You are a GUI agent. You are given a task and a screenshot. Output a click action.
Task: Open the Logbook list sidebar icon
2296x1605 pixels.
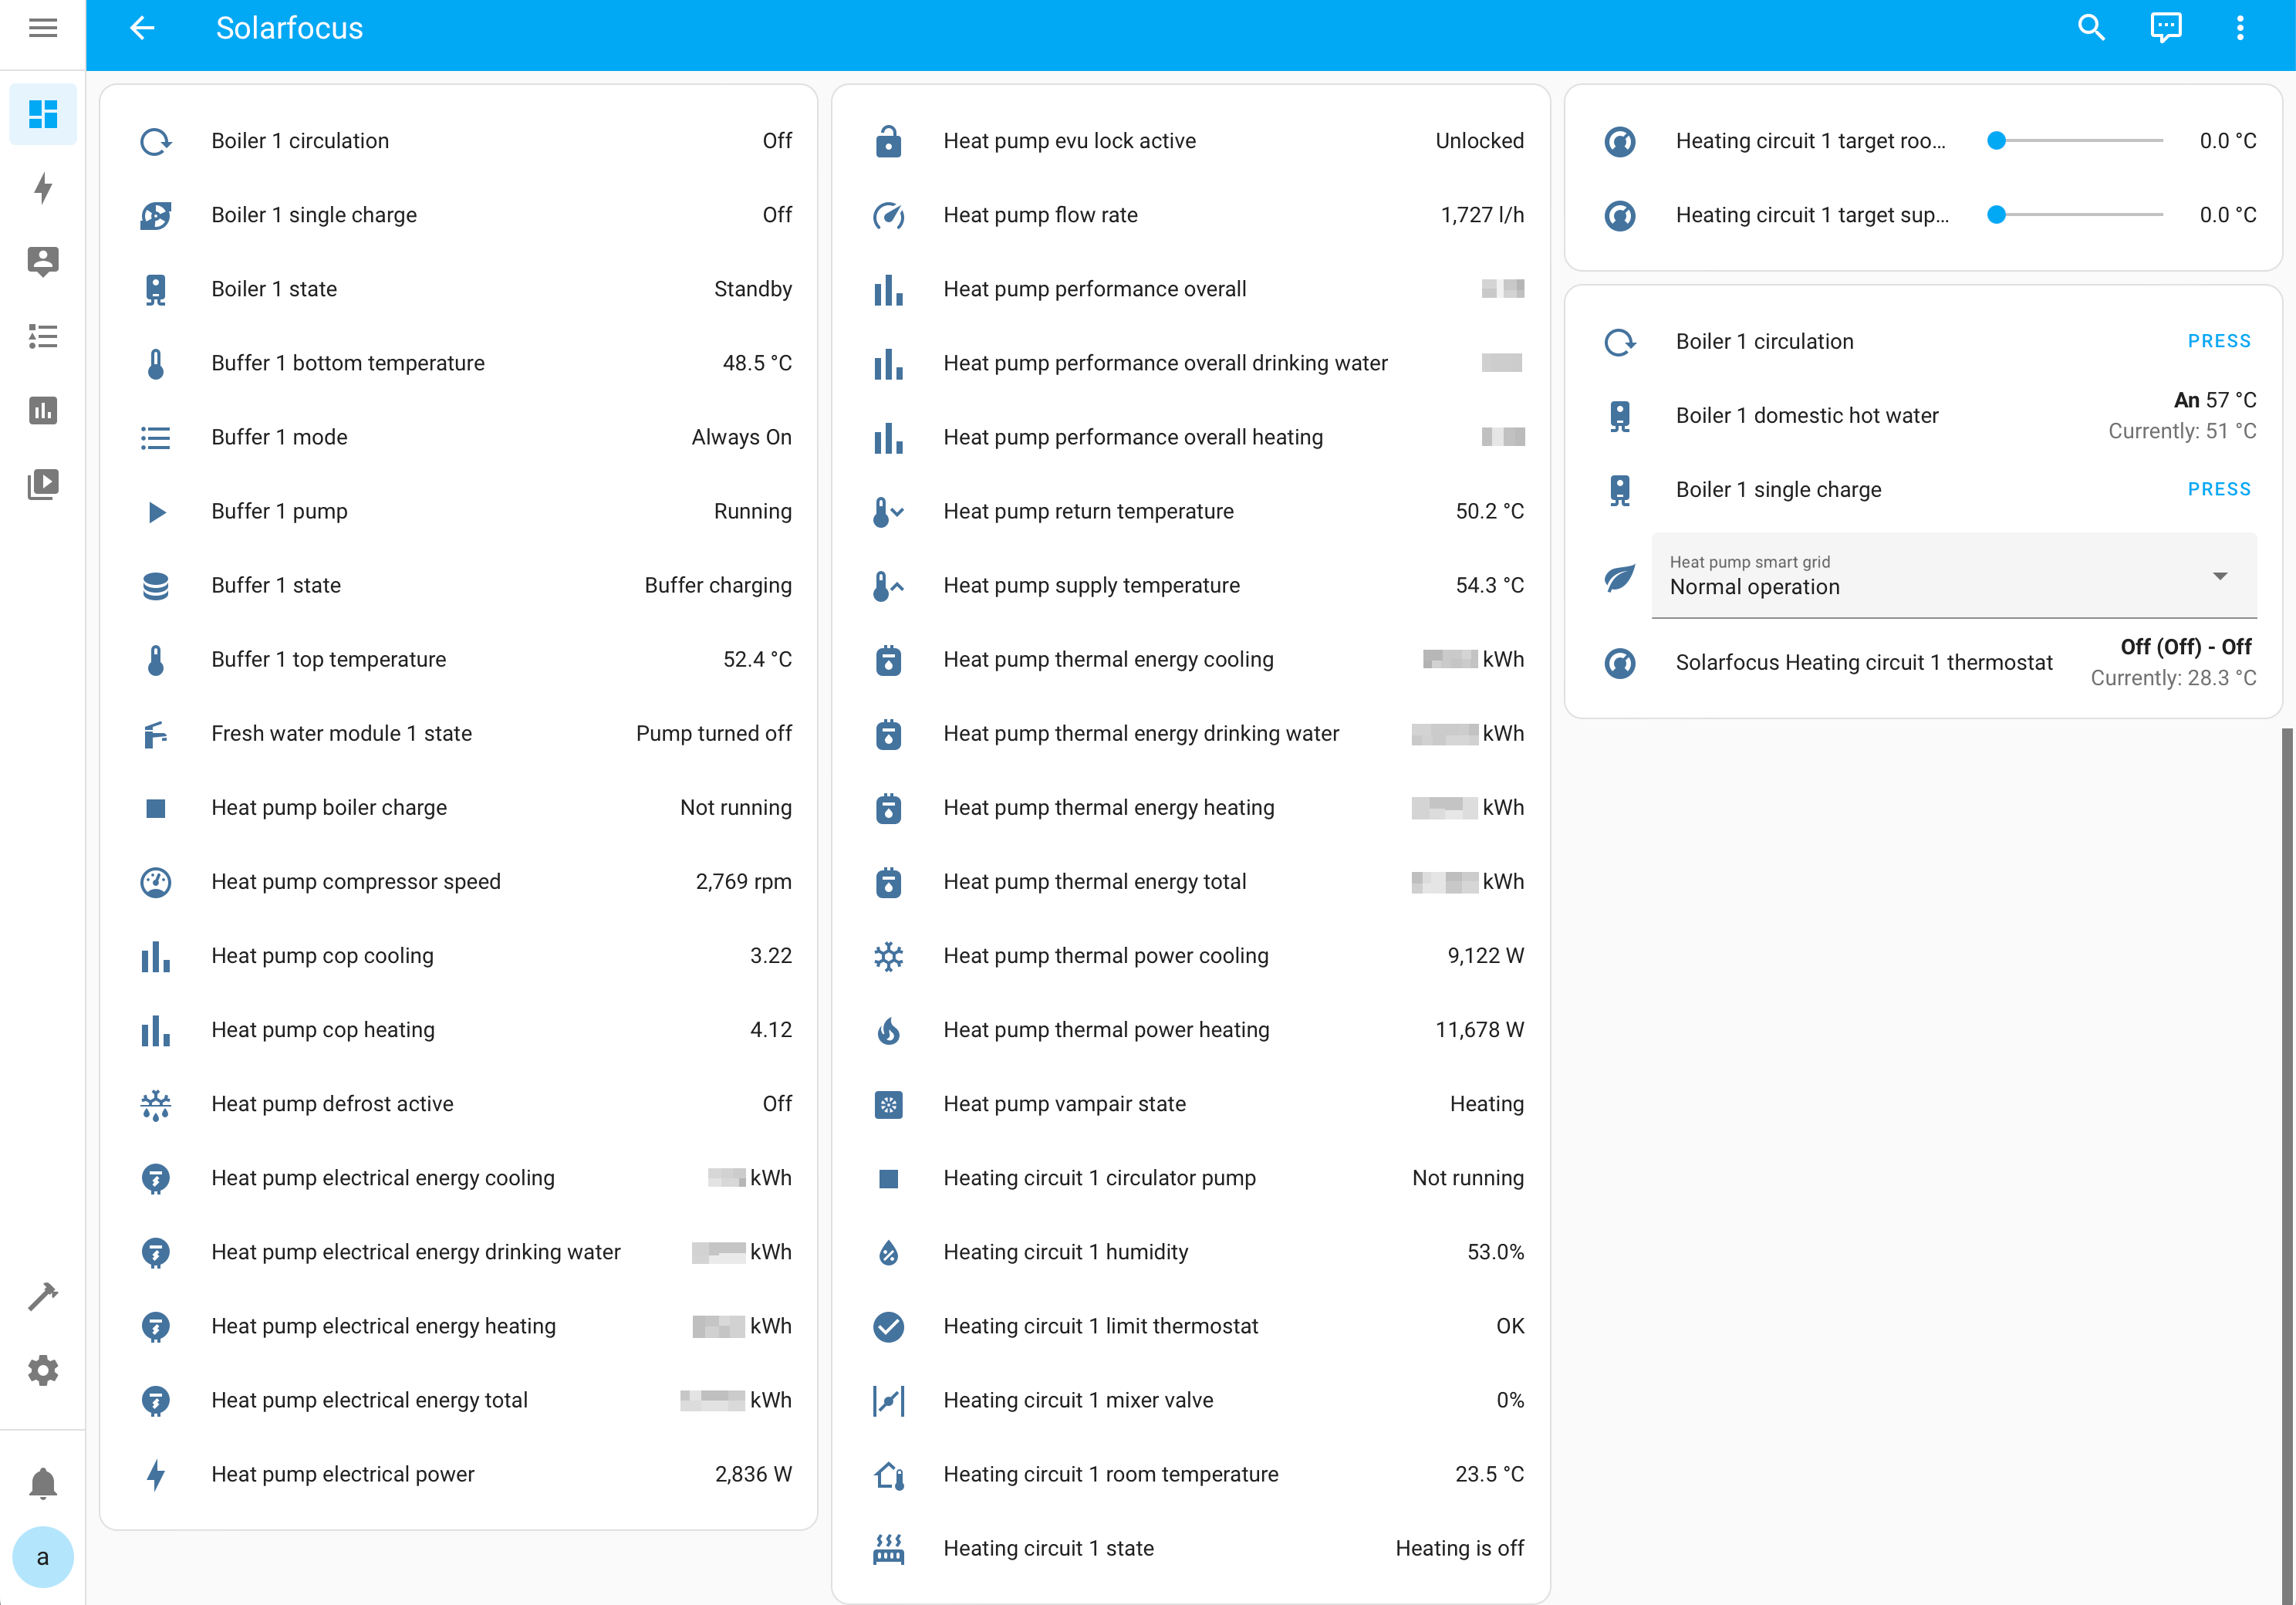[x=43, y=336]
